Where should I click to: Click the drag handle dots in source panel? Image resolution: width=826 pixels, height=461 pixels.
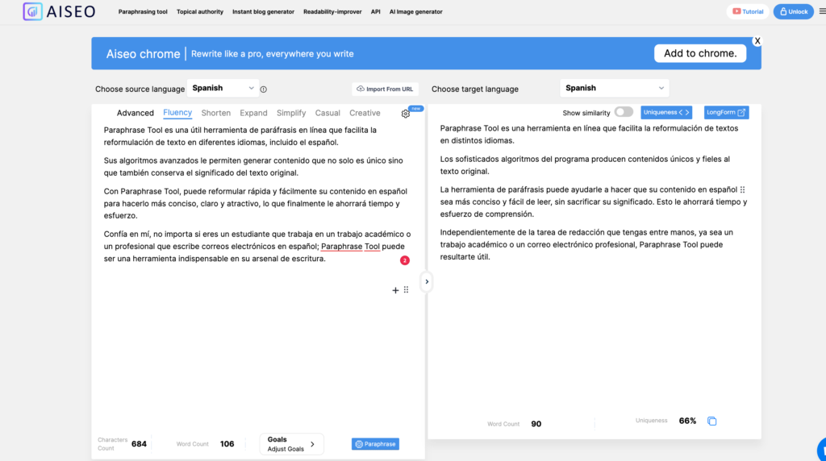click(x=407, y=290)
